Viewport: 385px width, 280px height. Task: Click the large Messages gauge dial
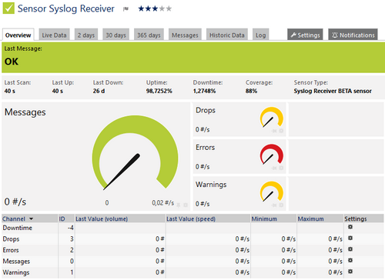click(x=135, y=153)
